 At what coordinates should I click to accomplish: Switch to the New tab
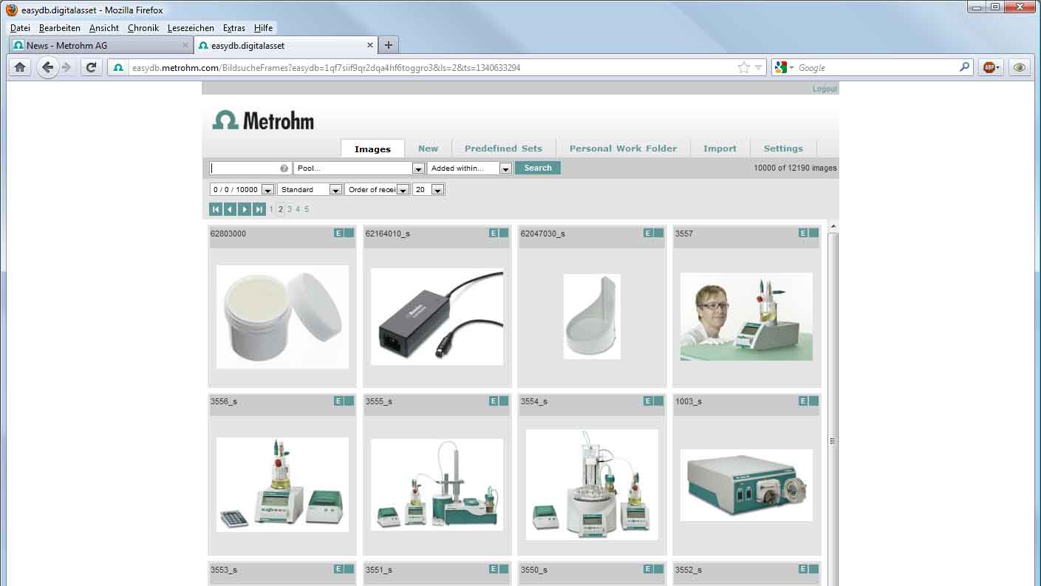(428, 149)
